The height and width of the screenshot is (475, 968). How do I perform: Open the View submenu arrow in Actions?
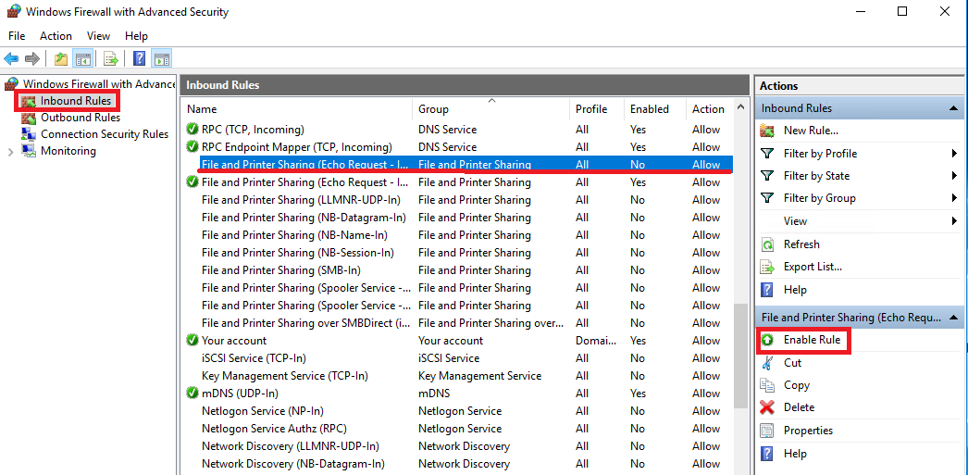tap(954, 220)
